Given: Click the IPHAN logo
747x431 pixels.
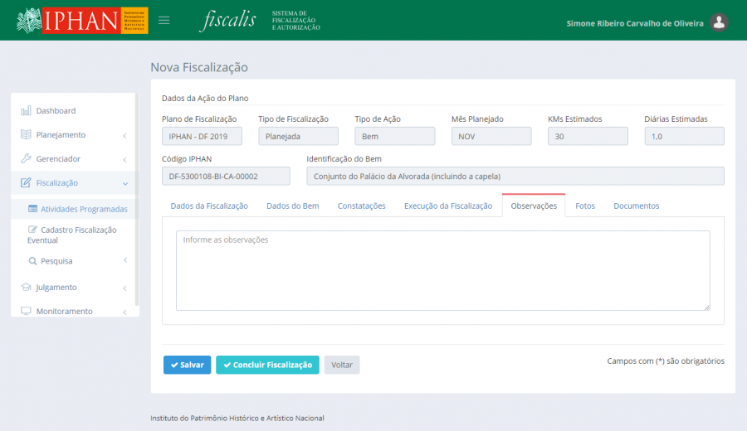Looking at the screenshot, I should [82, 21].
